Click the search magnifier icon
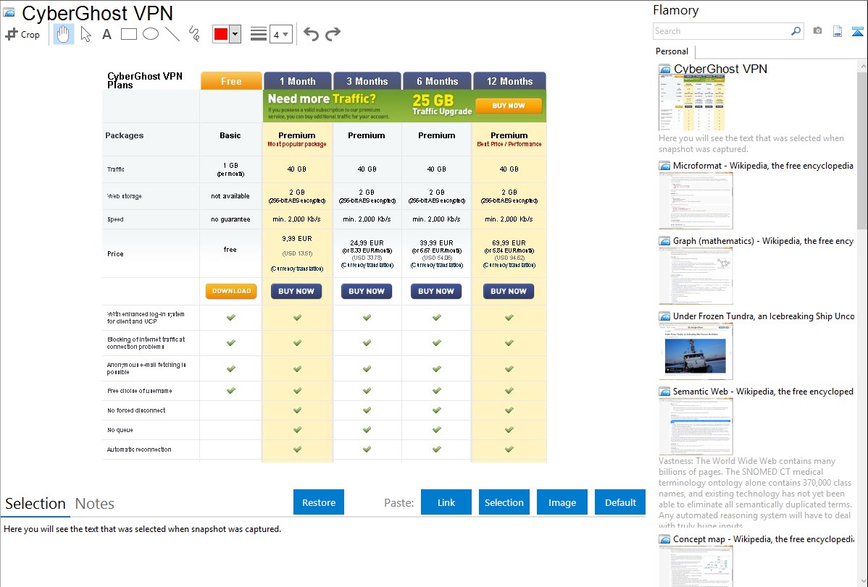Viewport: 868px width, 587px height. 796,31
